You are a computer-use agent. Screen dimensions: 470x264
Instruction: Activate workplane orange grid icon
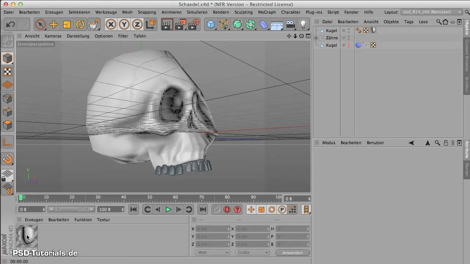point(8,85)
